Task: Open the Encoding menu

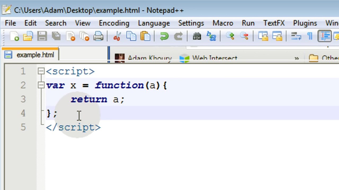Action: (x=114, y=23)
